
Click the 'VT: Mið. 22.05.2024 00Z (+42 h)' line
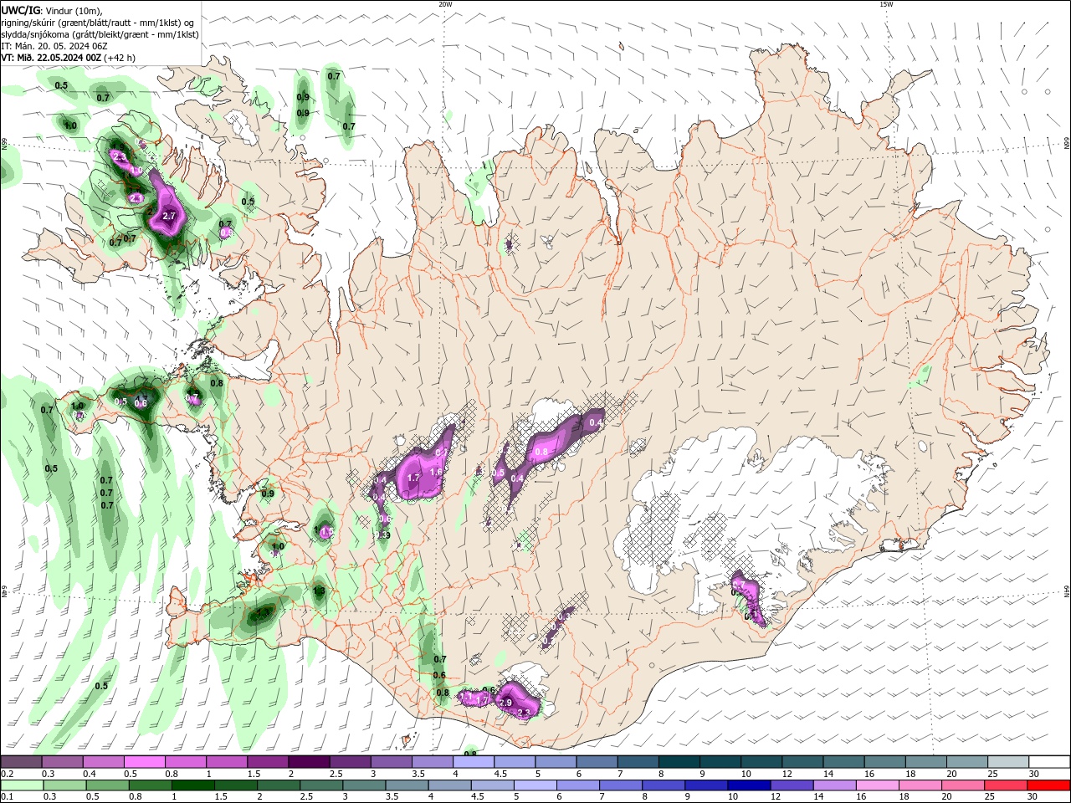69,58
